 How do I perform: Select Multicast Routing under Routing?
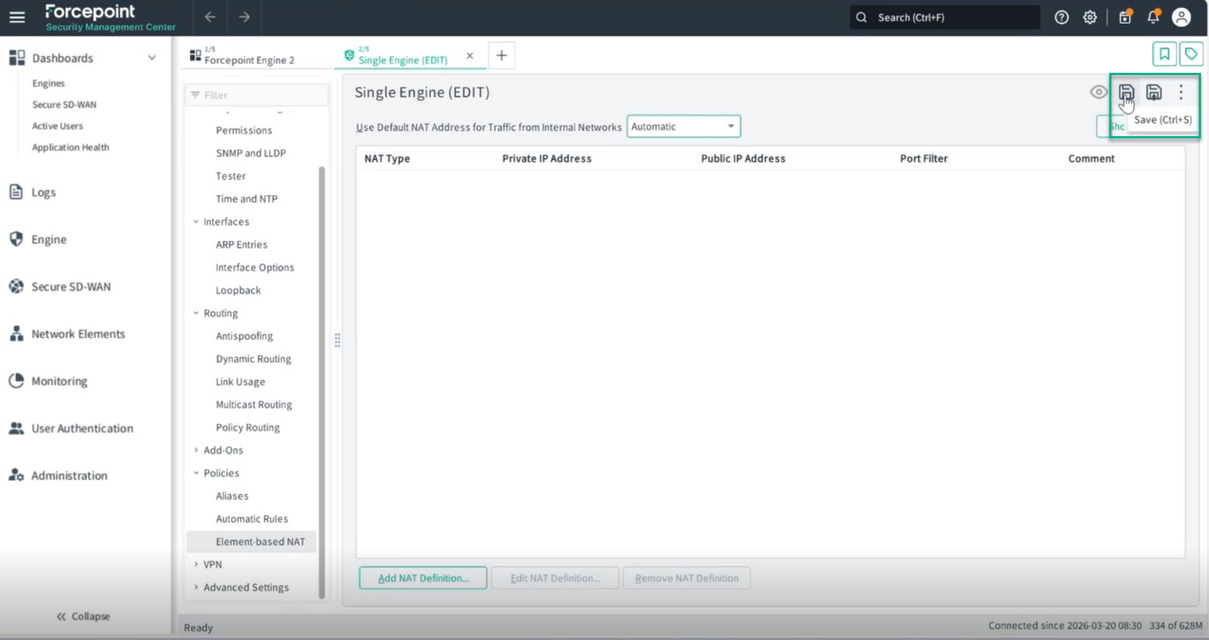click(254, 405)
